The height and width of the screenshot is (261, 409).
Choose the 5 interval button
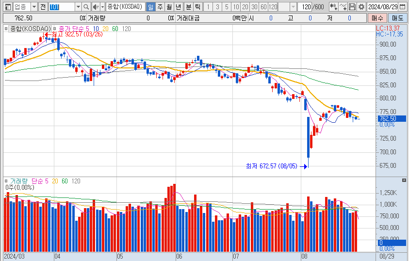tap(227, 7)
